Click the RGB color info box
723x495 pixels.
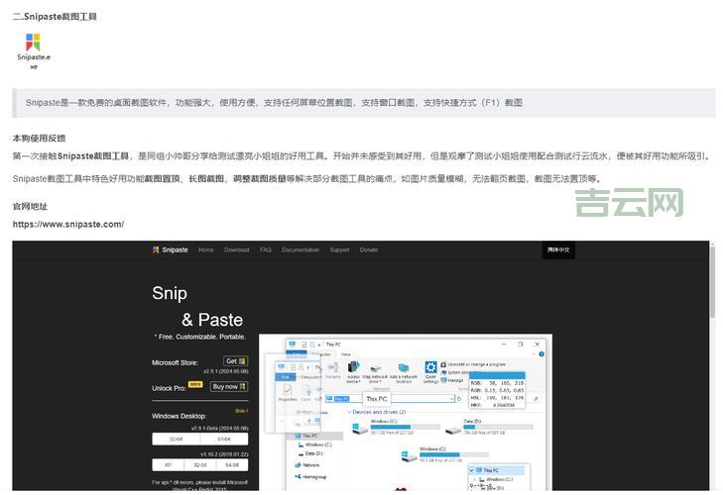coord(497,390)
